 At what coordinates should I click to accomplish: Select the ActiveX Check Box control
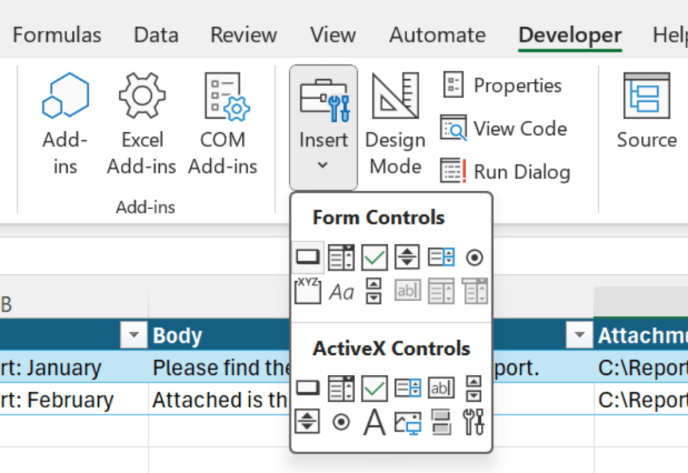(x=374, y=388)
